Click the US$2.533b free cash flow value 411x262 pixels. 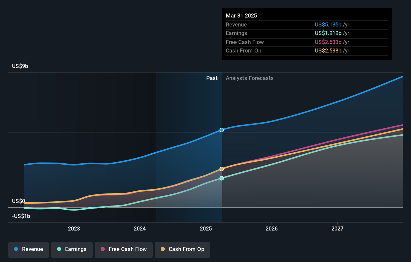pyautogui.click(x=328, y=42)
